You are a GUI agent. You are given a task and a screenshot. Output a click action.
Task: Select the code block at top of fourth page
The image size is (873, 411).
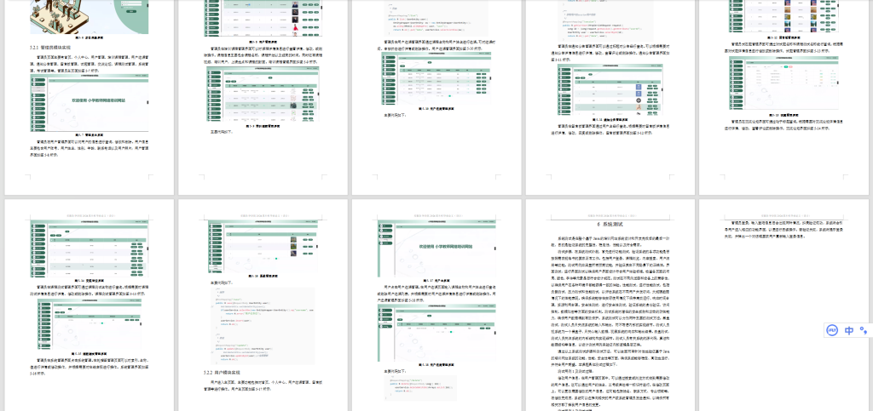tap(609, 18)
